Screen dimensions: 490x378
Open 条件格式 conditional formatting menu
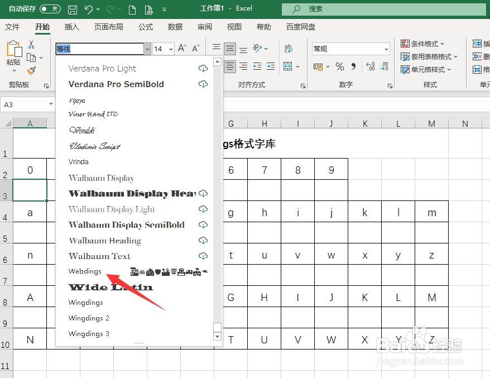422,44
